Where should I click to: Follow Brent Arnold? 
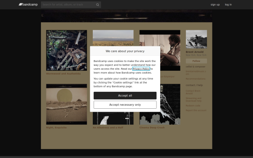point(196,61)
